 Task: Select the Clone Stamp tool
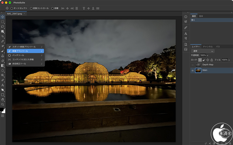coord(3,56)
